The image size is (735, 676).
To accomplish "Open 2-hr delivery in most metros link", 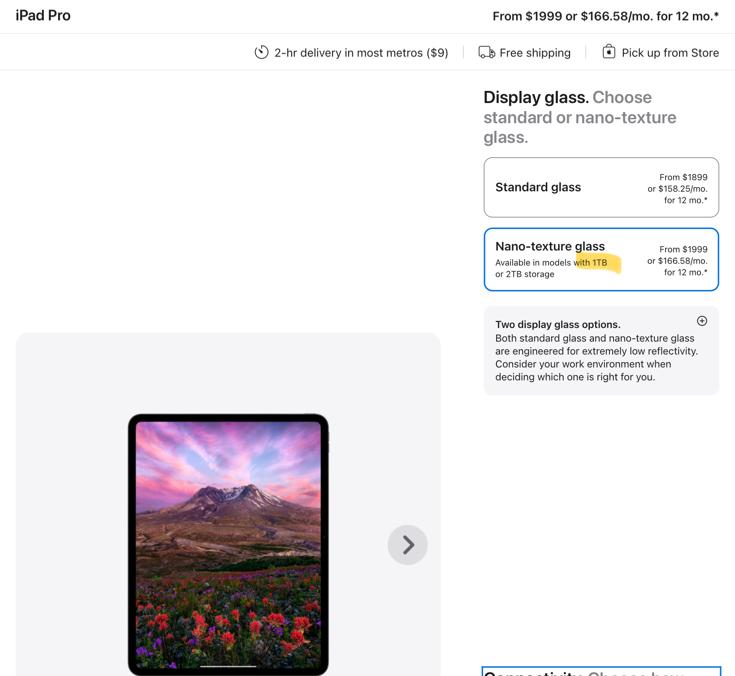I will tap(361, 53).
